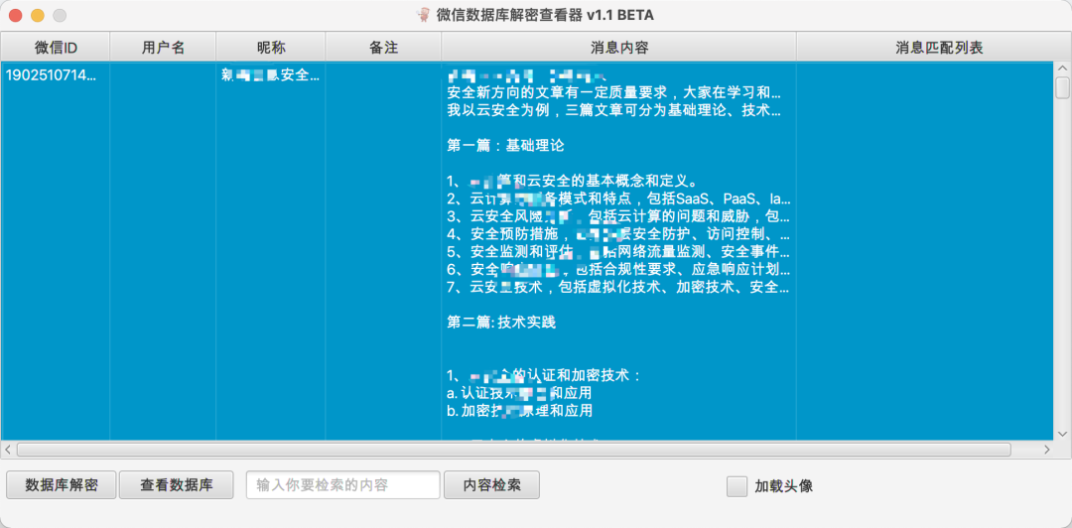Close the window with red button
The image size is (1072, 528).
pos(15,15)
